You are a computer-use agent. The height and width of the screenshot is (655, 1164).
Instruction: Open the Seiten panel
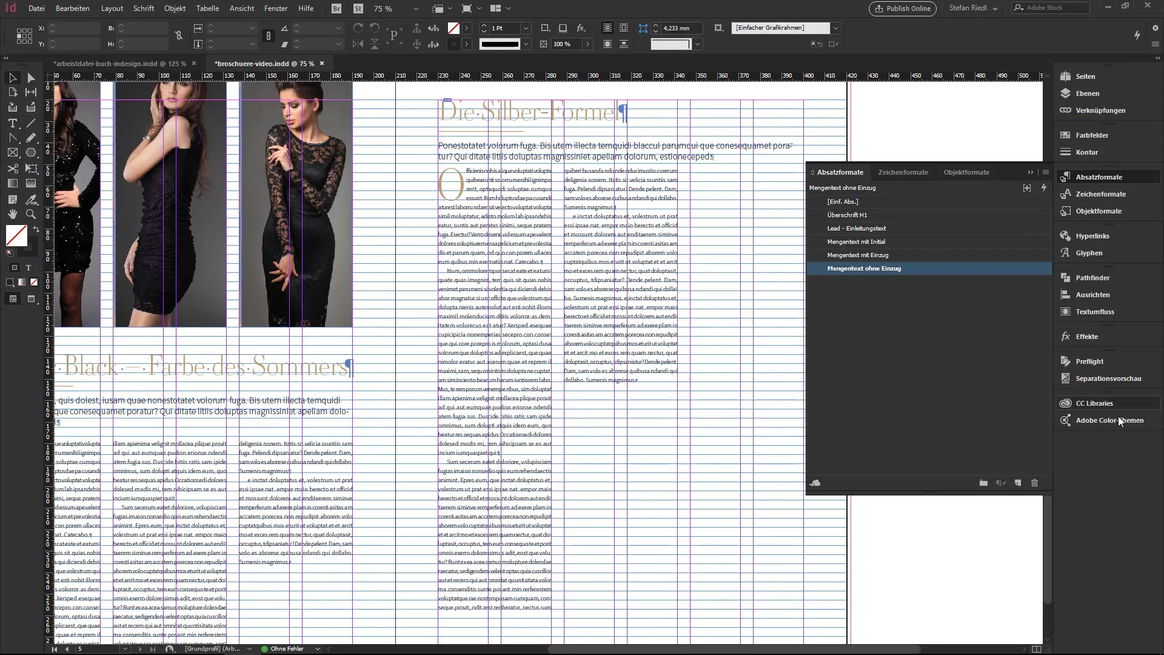click(1085, 76)
